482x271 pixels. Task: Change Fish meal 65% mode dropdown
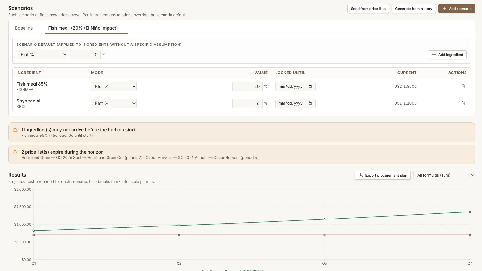pos(114,87)
